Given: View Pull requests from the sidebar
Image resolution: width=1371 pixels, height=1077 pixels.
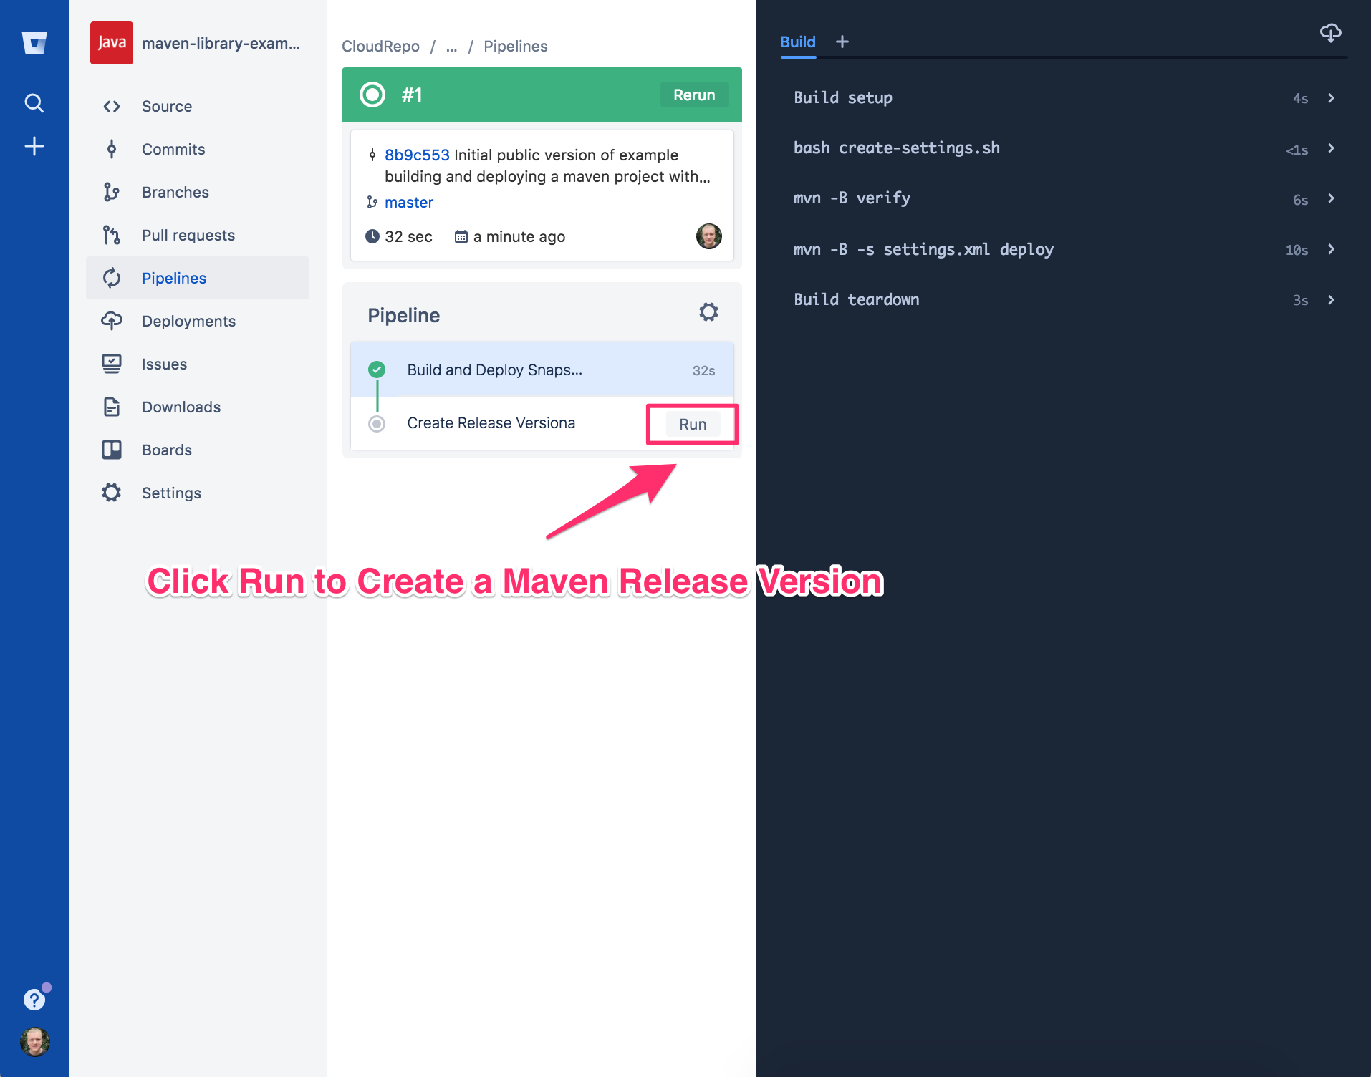Looking at the screenshot, I should point(188,235).
